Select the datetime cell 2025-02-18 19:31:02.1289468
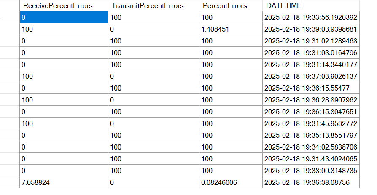 pos(311,41)
